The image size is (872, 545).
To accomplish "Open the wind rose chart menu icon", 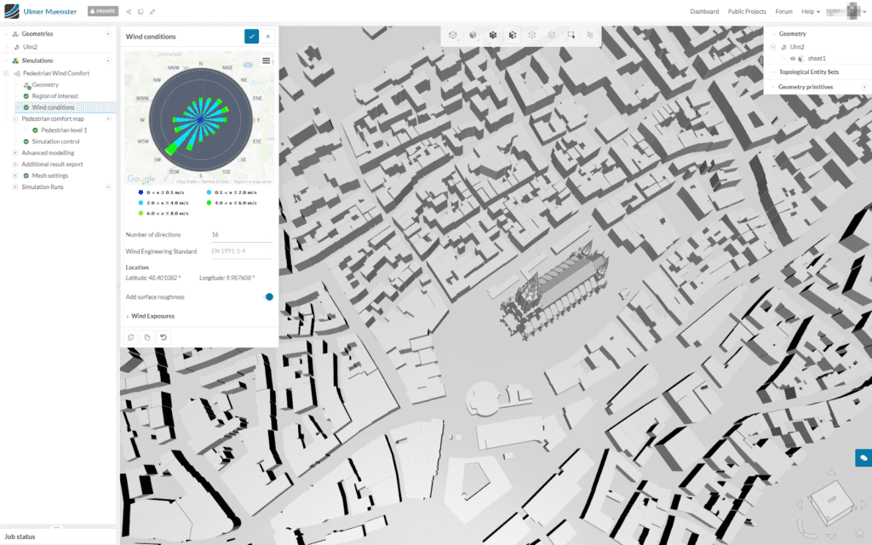I will [x=267, y=60].
